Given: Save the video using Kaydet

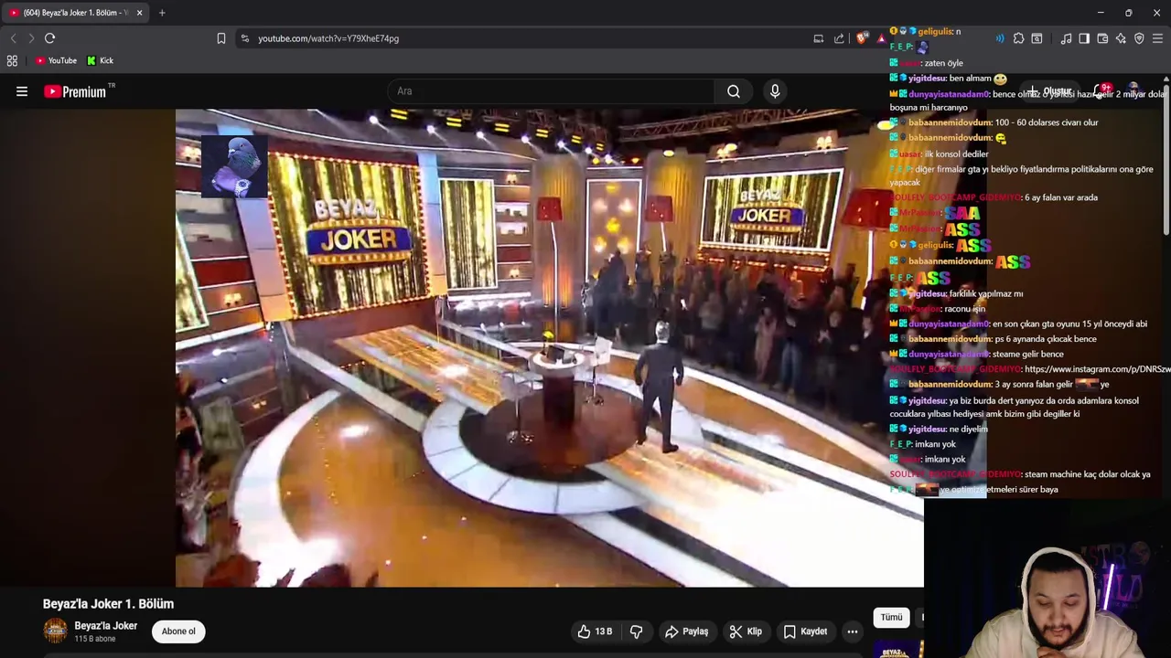Looking at the screenshot, I should point(805,631).
